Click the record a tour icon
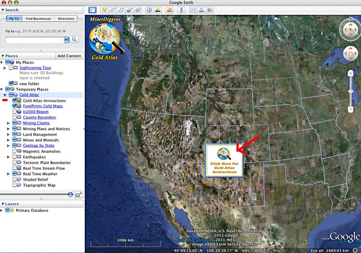Image resolution: width=361 pixels, height=253 pixels. point(138,10)
